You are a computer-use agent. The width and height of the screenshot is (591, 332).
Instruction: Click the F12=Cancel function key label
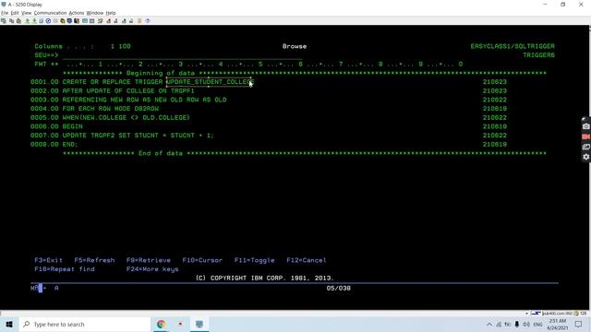[307, 260]
